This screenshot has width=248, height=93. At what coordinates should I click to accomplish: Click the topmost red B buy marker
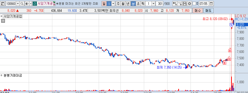230,50
